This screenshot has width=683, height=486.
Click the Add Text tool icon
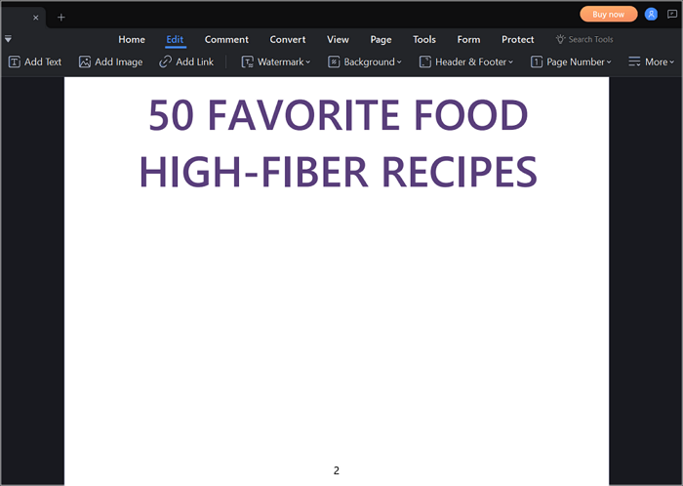point(15,61)
